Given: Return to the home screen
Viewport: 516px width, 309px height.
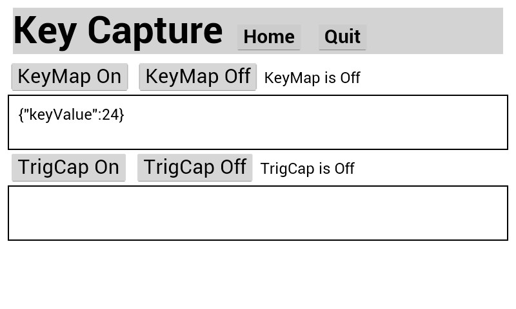Looking at the screenshot, I should pyautogui.click(x=269, y=37).
